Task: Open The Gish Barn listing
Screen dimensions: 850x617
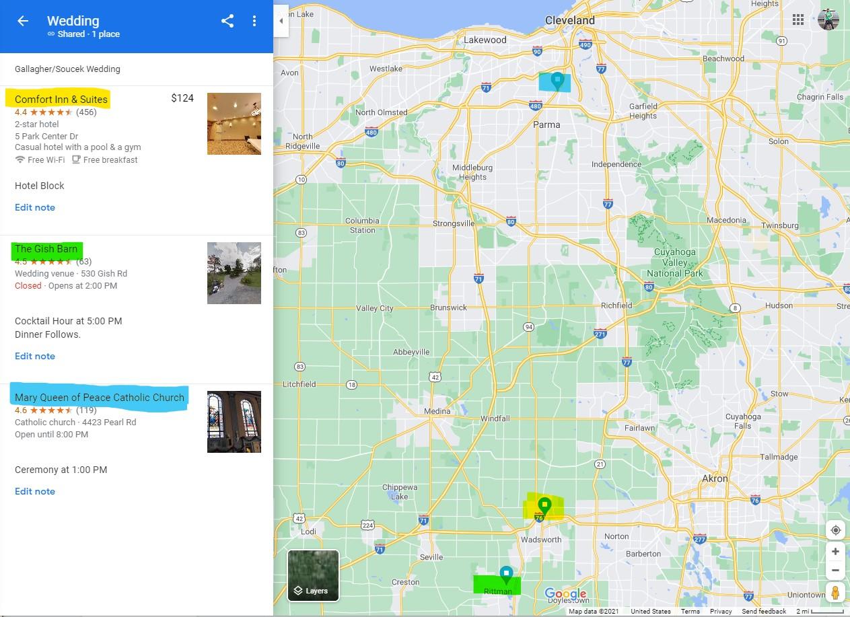Action: [x=46, y=249]
